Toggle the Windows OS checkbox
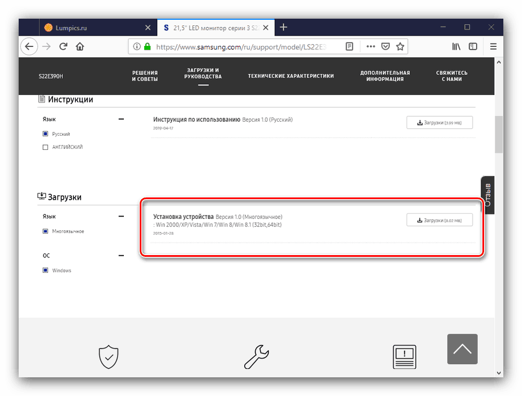This screenshot has width=522, height=396. [45, 270]
